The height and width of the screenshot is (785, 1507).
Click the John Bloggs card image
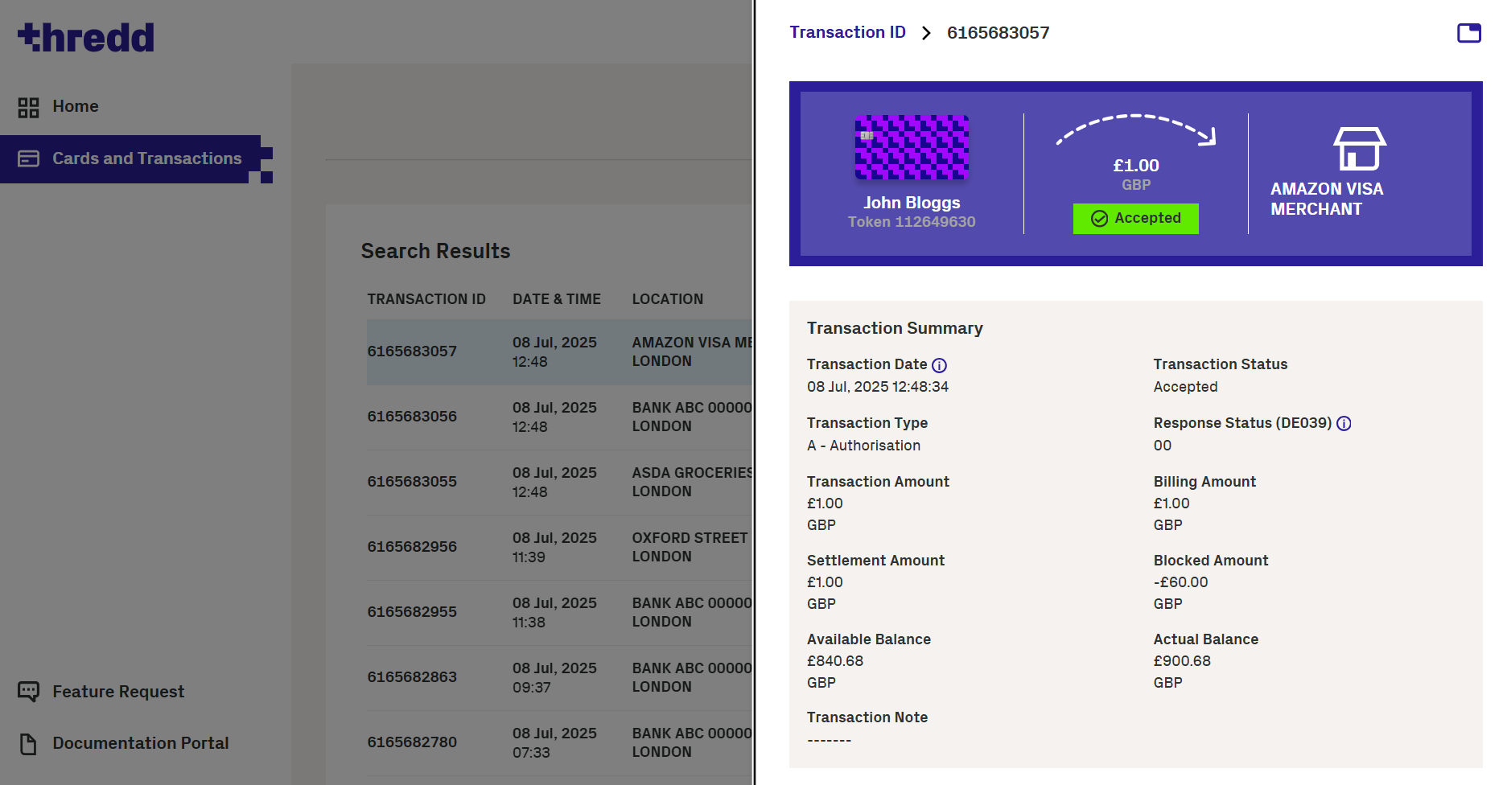click(912, 147)
